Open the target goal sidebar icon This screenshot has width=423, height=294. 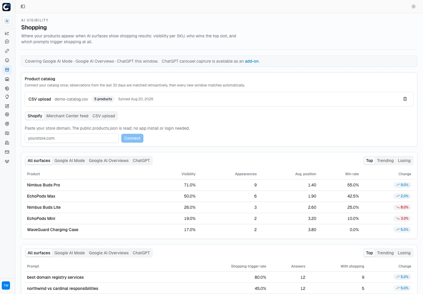point(7,124)
